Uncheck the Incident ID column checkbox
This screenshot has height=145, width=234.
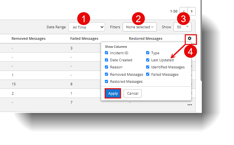coord(107,53)
